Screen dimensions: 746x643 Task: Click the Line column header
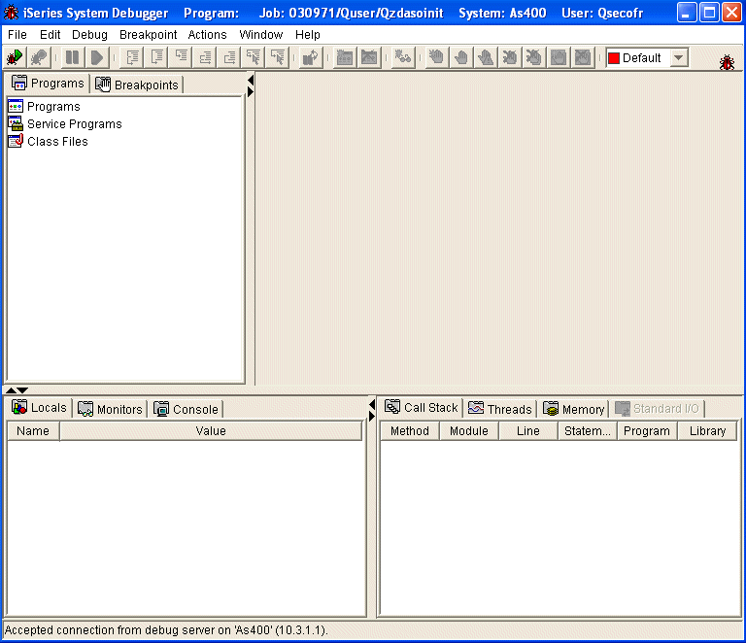point(528,431)
